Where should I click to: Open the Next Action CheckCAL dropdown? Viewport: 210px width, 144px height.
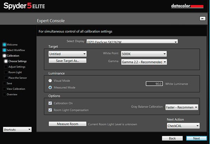tap(183, 126)
